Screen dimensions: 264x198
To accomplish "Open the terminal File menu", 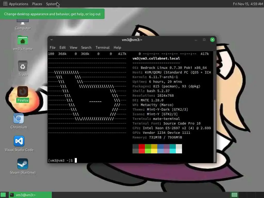I will tap(53, 47).
